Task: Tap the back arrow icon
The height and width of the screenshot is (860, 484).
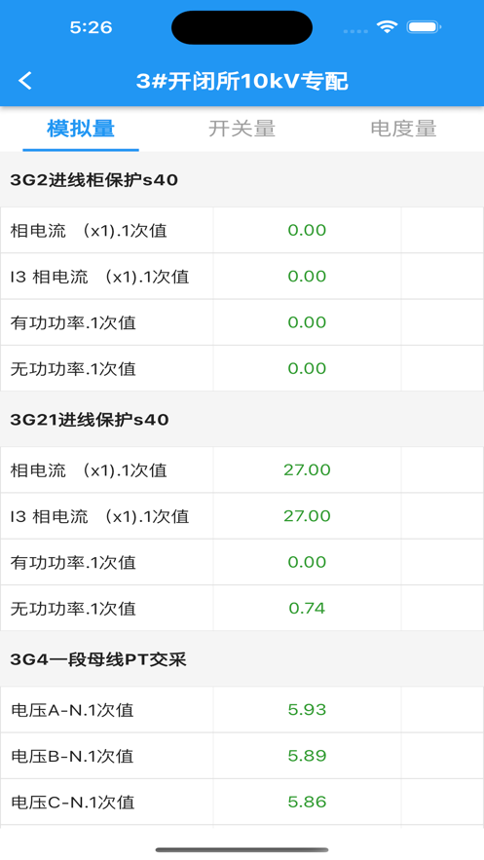Action: (25, 81)
